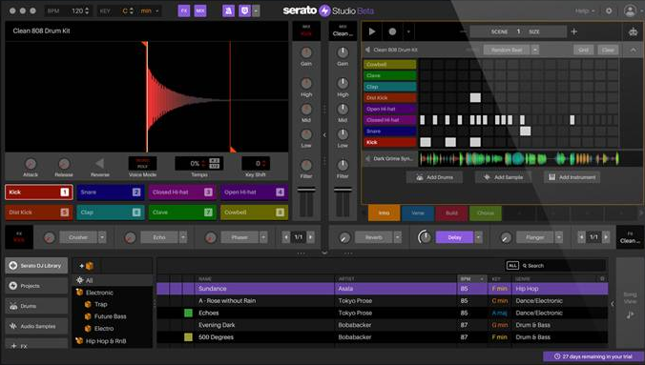Open the Flanger effect dropdown arrow
Screen dimensions: 645x365
coord(558,237)
